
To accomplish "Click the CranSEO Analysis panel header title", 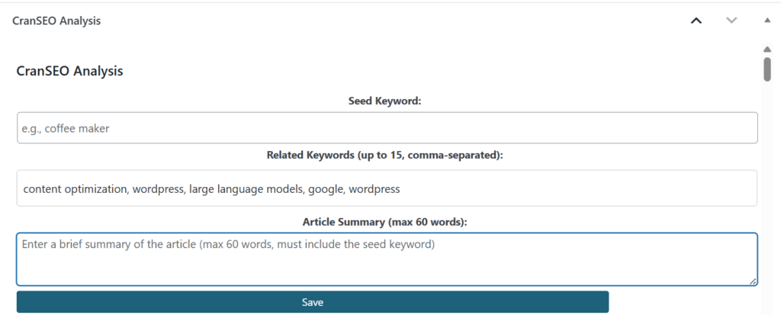I will tap(56, 21).
